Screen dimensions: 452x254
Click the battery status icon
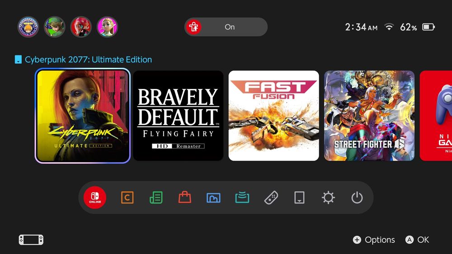[x=428, y=27]
